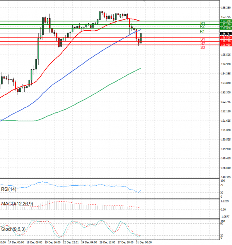232x245 pixels.
Task: Select the 156.500 red price tag
Action: 225,38
